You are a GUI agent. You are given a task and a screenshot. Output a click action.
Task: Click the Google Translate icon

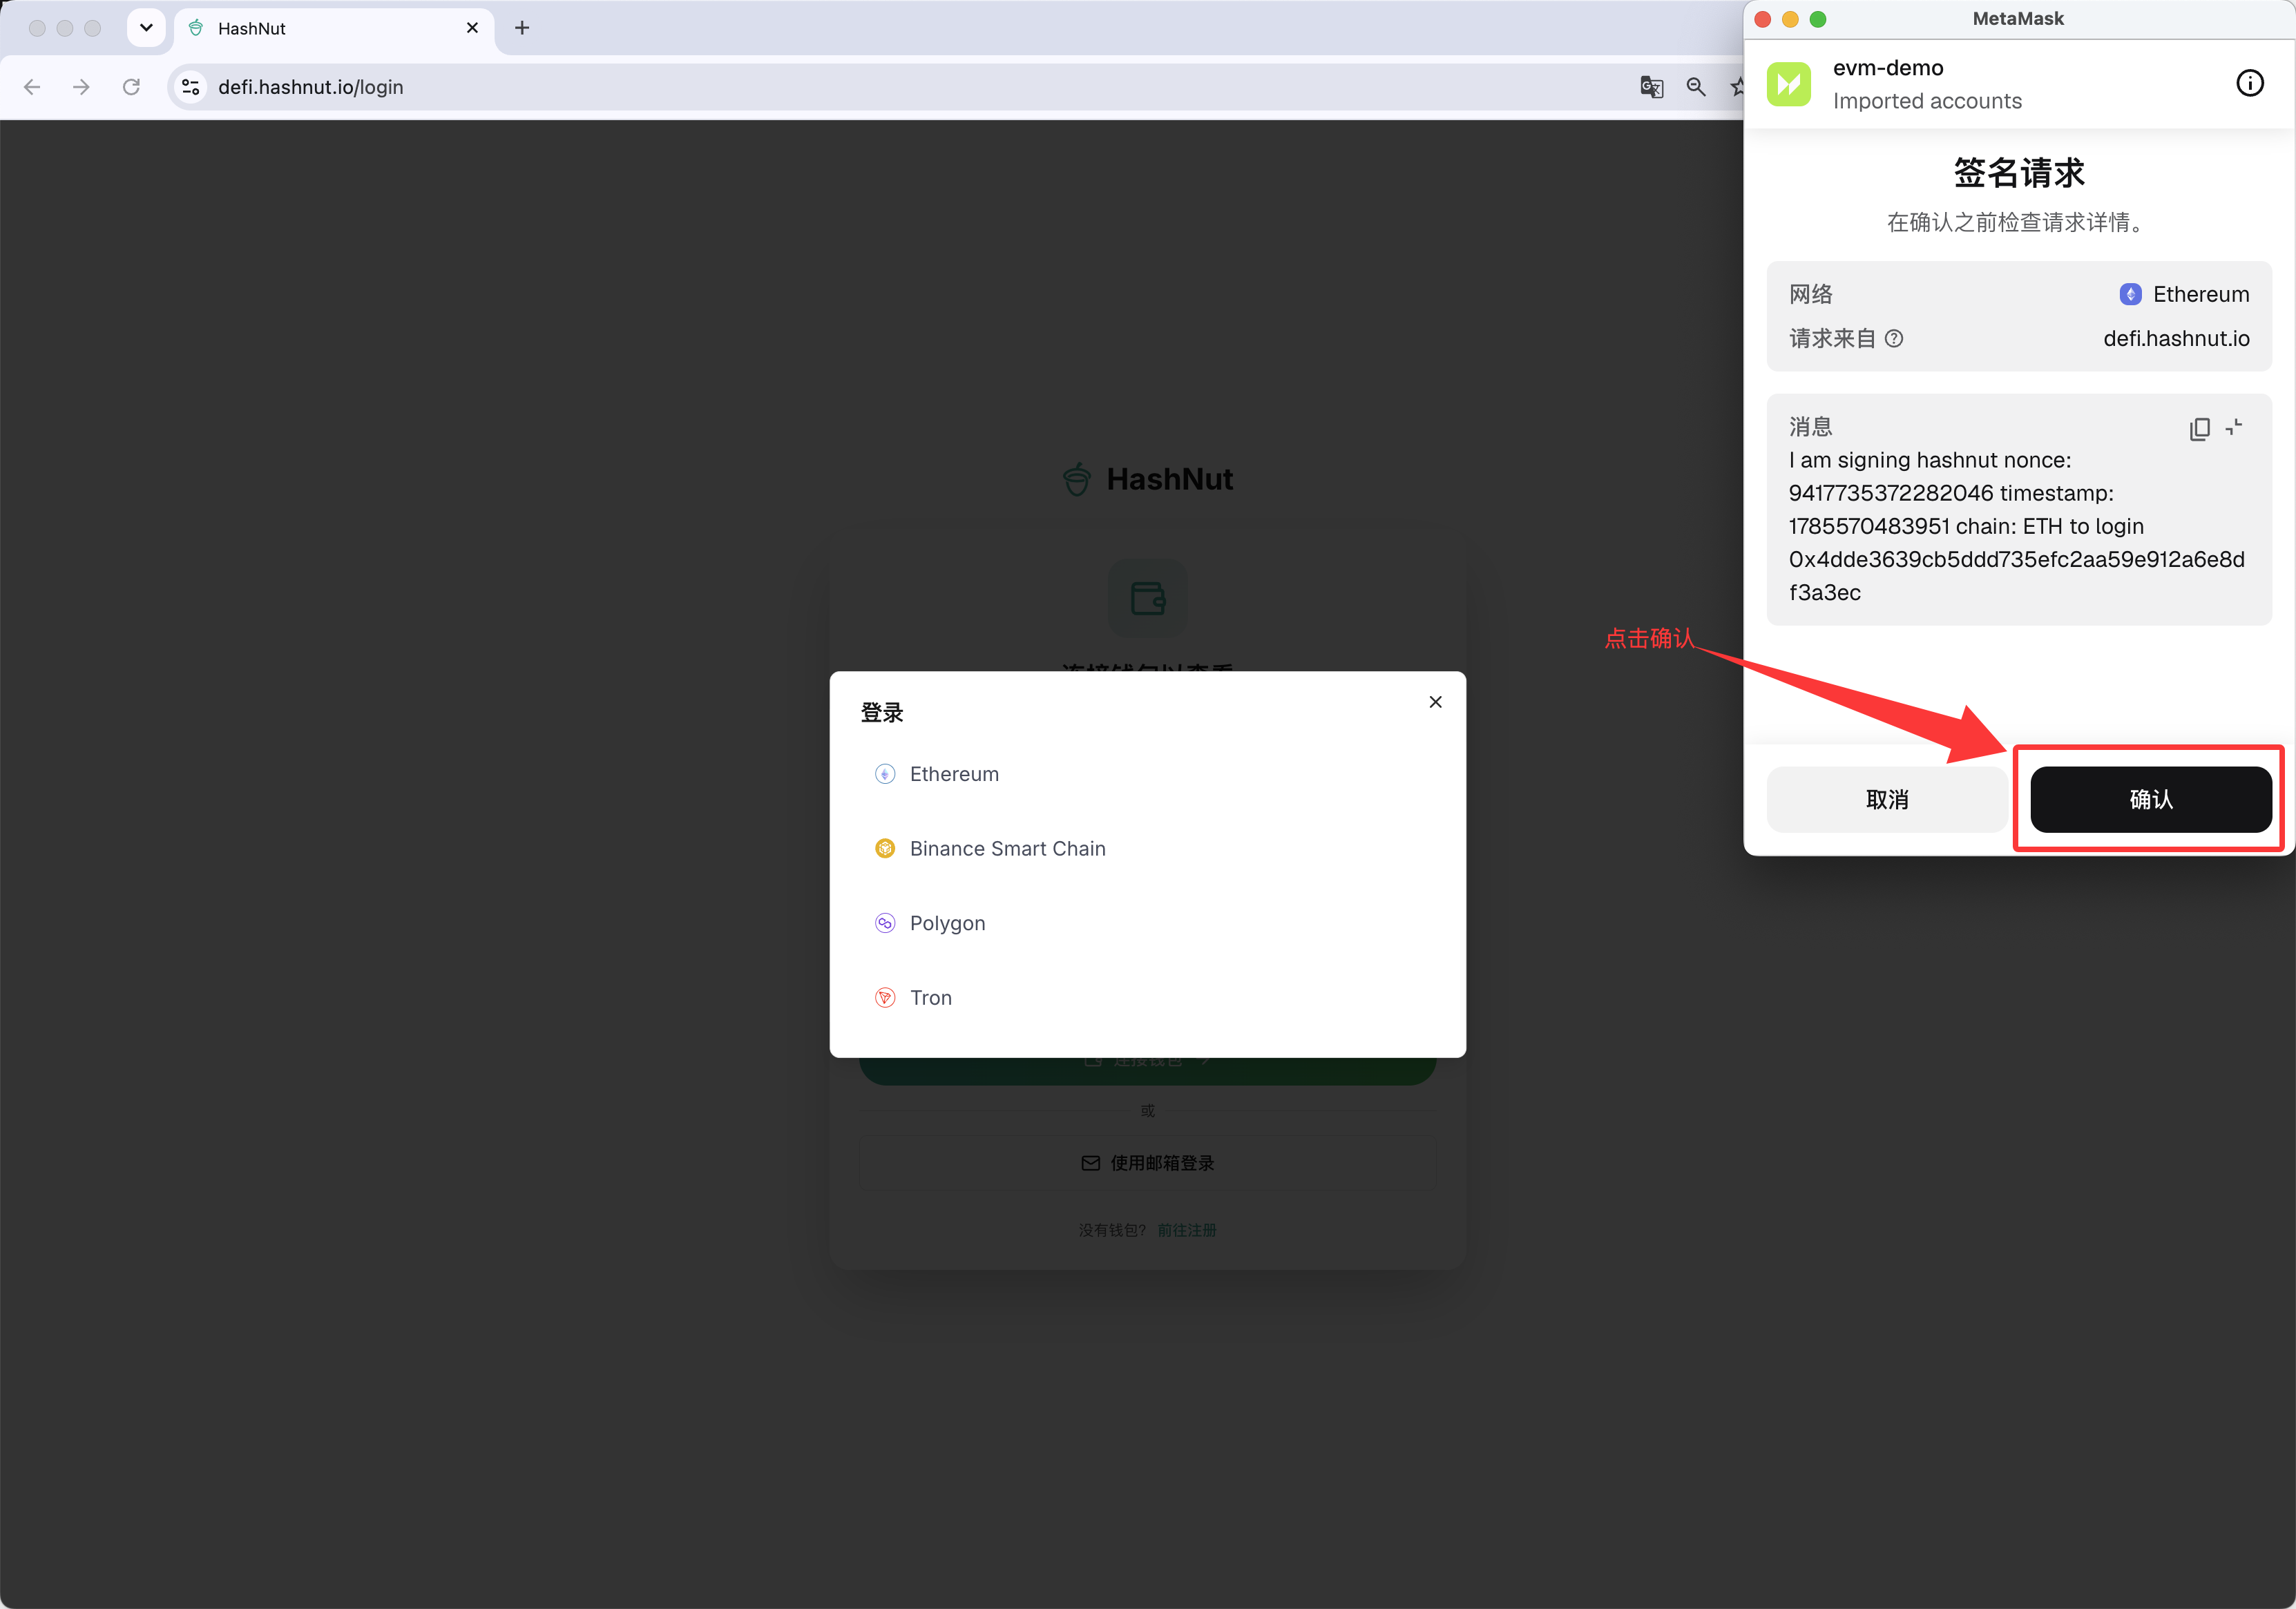click(1651, 87)
